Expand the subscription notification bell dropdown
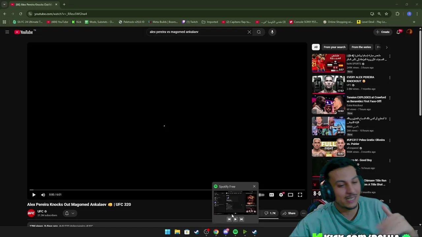Screen dimensions: 422x237 (70, 213)
